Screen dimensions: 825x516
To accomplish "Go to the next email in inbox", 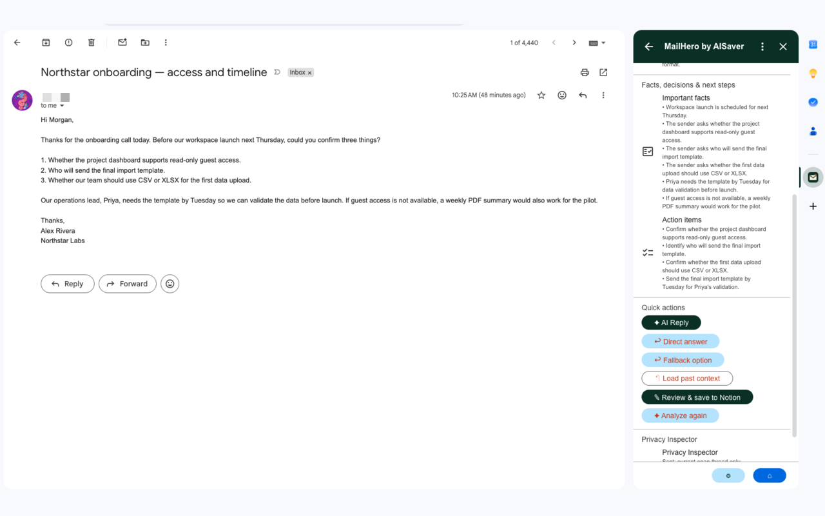I will click(574, 43).
